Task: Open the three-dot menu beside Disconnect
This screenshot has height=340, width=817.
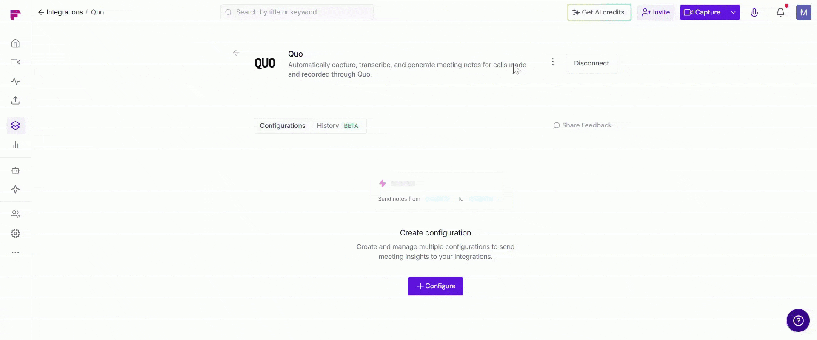Action: [553, 62]
